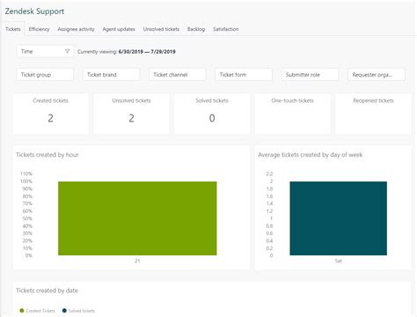Open the Backlog tab
The height and width of the screenshot is (317, 417).
(196, 29)
